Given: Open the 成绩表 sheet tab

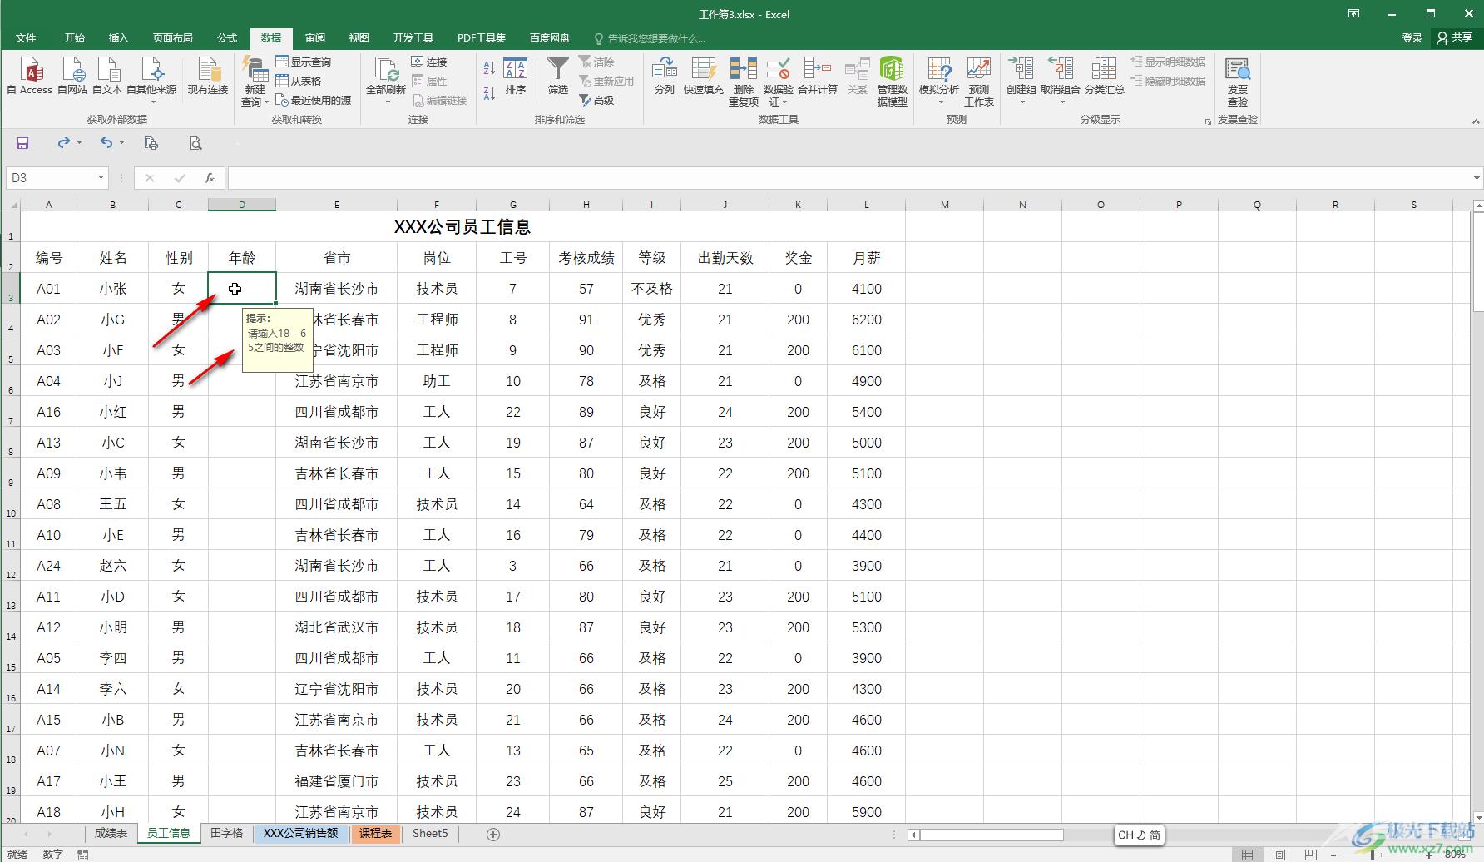Looking at the screenshot, I should click(x=111, y=834).
